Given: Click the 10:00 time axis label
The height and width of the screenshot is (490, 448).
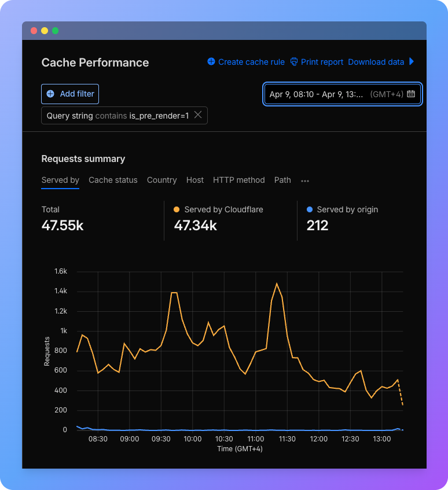Looking at the screenshot, I should (x=193, y=439).
